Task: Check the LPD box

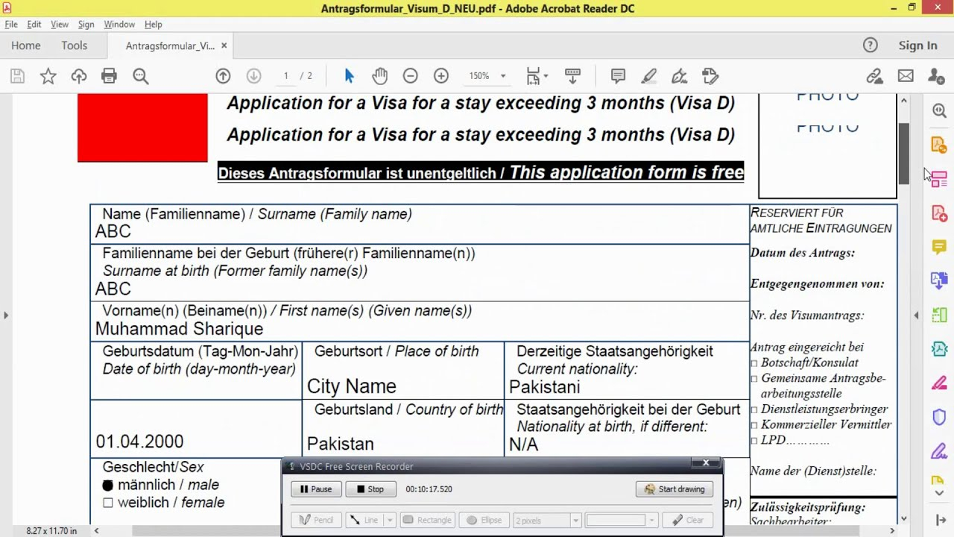Action: tap(754, 441)
